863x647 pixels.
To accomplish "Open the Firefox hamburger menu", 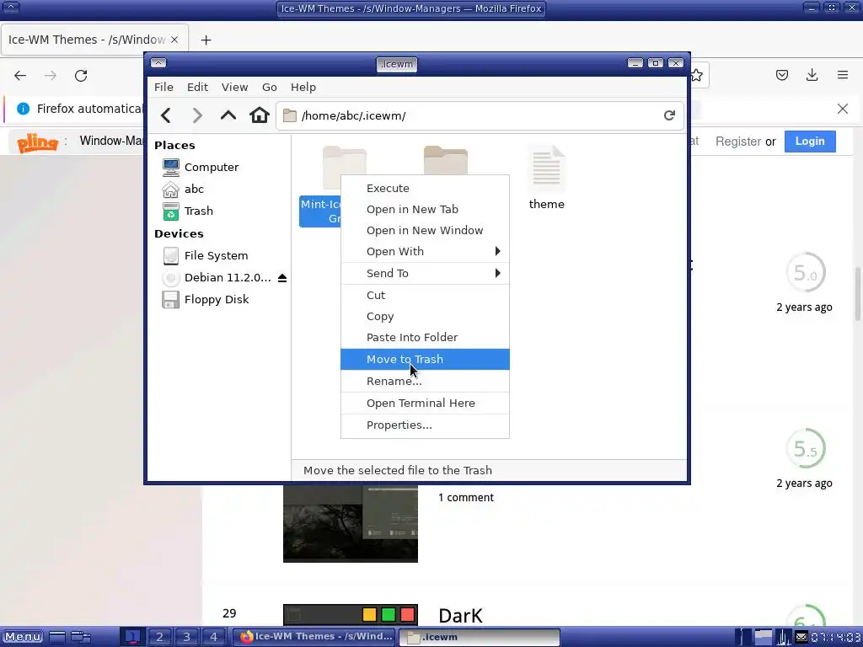I will (x=843, y=75).
